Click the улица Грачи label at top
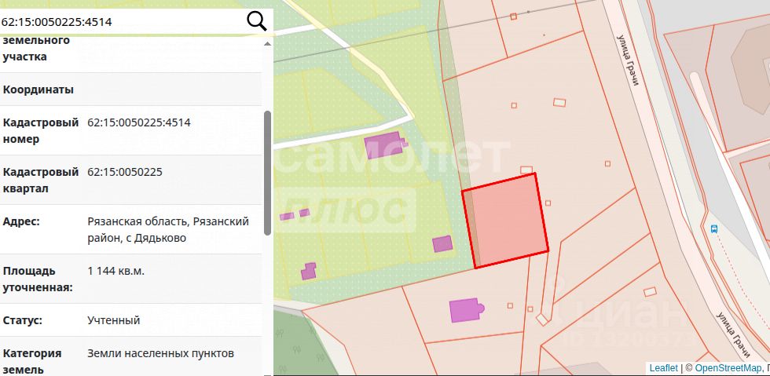The image size is (770, 376). coord(628,60)
